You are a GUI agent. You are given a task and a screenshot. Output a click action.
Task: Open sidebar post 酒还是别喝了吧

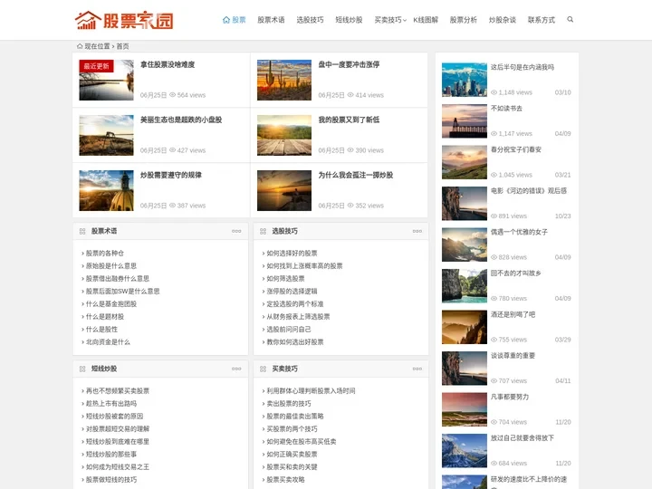[513, 314]
